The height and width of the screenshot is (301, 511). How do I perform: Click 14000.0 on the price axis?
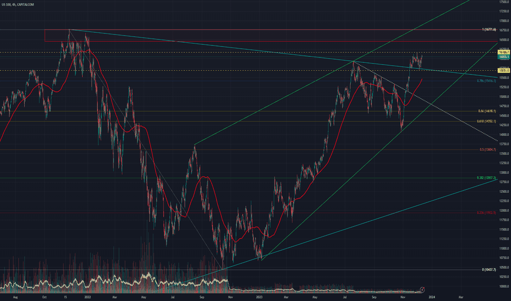pos(504,135)
